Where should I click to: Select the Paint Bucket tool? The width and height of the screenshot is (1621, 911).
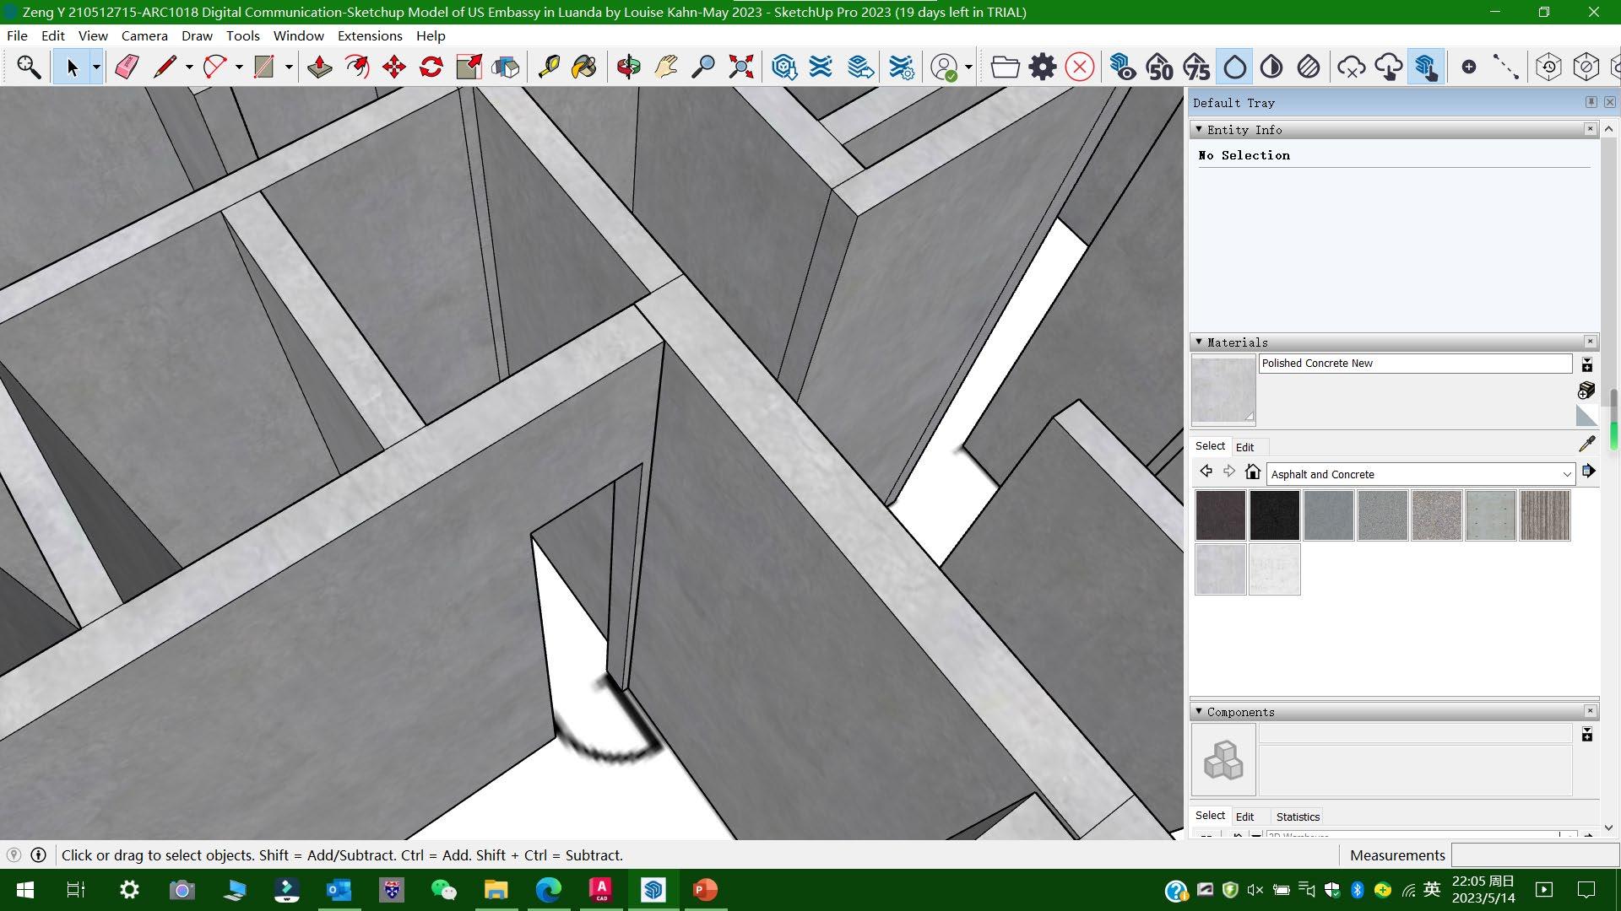[x=583, y=67]
